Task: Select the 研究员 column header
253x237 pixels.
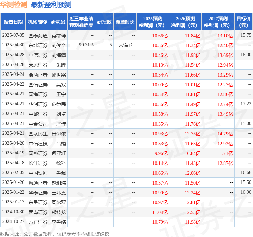Action: 58,22
